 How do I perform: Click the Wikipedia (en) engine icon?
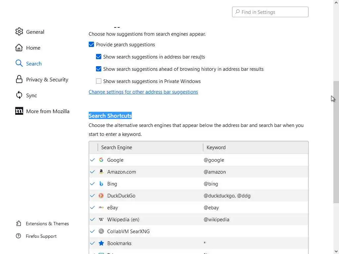101,219
